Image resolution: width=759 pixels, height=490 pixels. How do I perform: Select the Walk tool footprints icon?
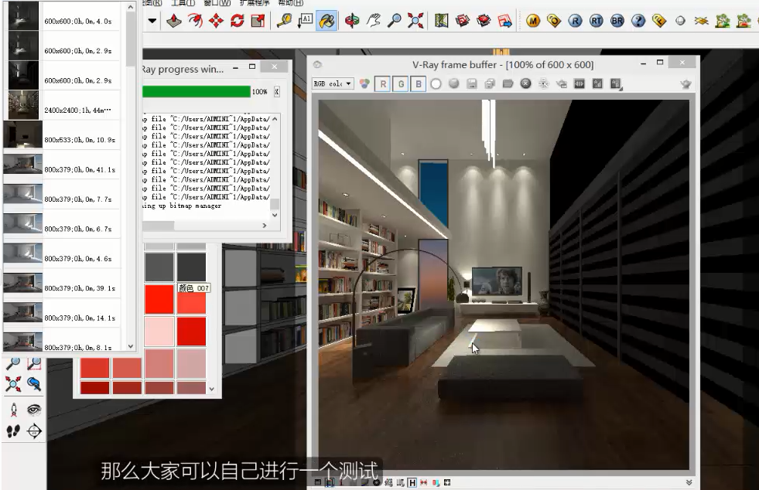[x=13, y=431]
